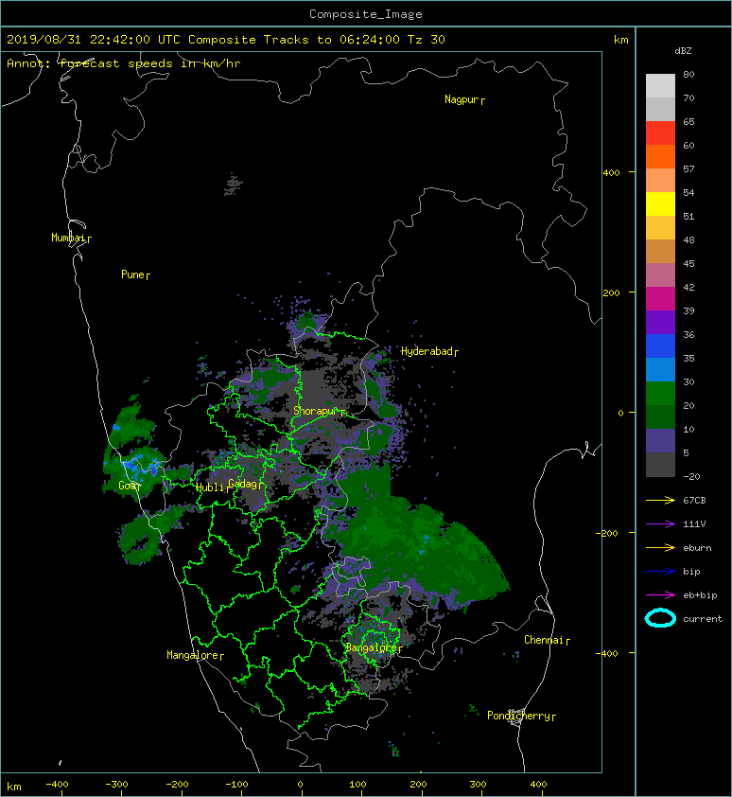Click the eburn arrow legend icon

point(660,548)
